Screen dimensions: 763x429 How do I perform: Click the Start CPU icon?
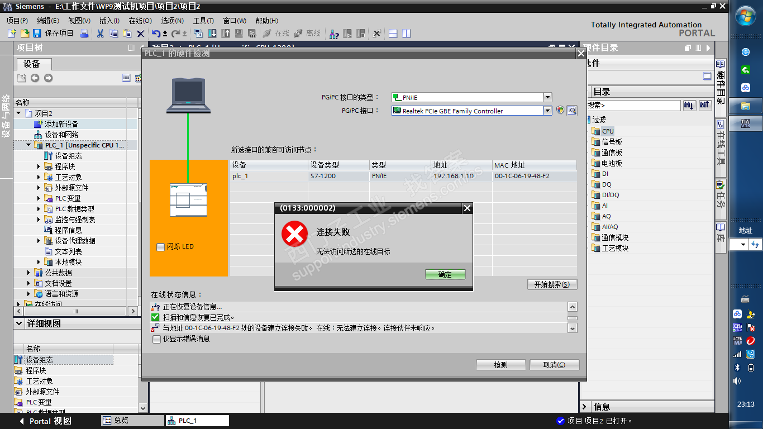point(347,34)
